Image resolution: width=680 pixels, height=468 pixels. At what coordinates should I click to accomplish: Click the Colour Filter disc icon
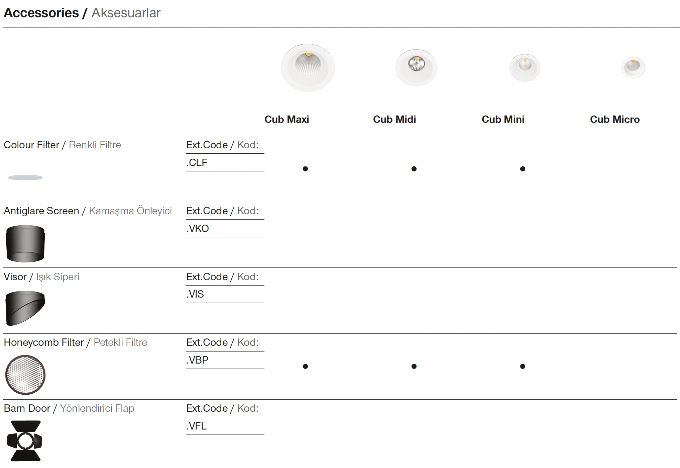click(x=25, y=177)
